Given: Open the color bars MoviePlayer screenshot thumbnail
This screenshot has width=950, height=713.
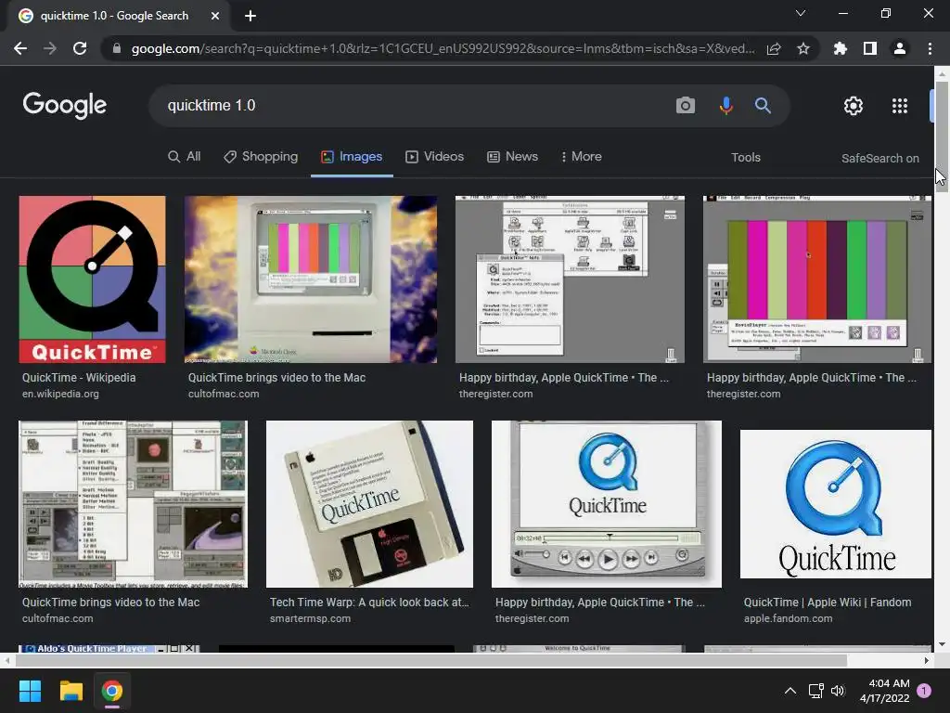Looking at the screenshot, I should pos(816,279).
